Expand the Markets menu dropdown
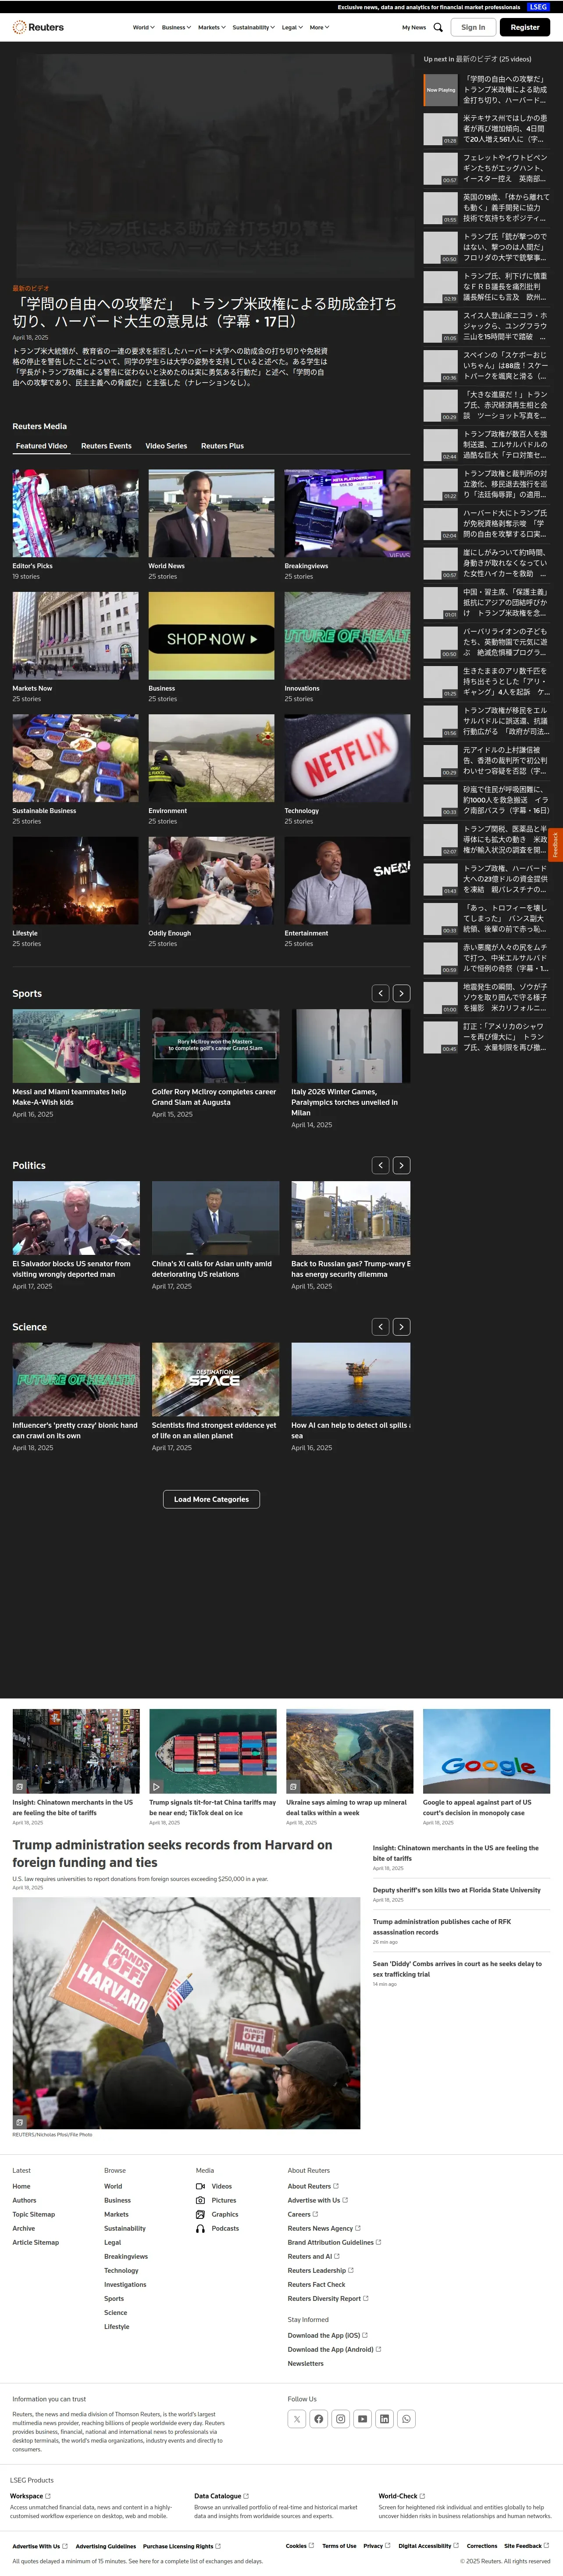Viewport: 563px width, 2576px height. pos(211,27)
